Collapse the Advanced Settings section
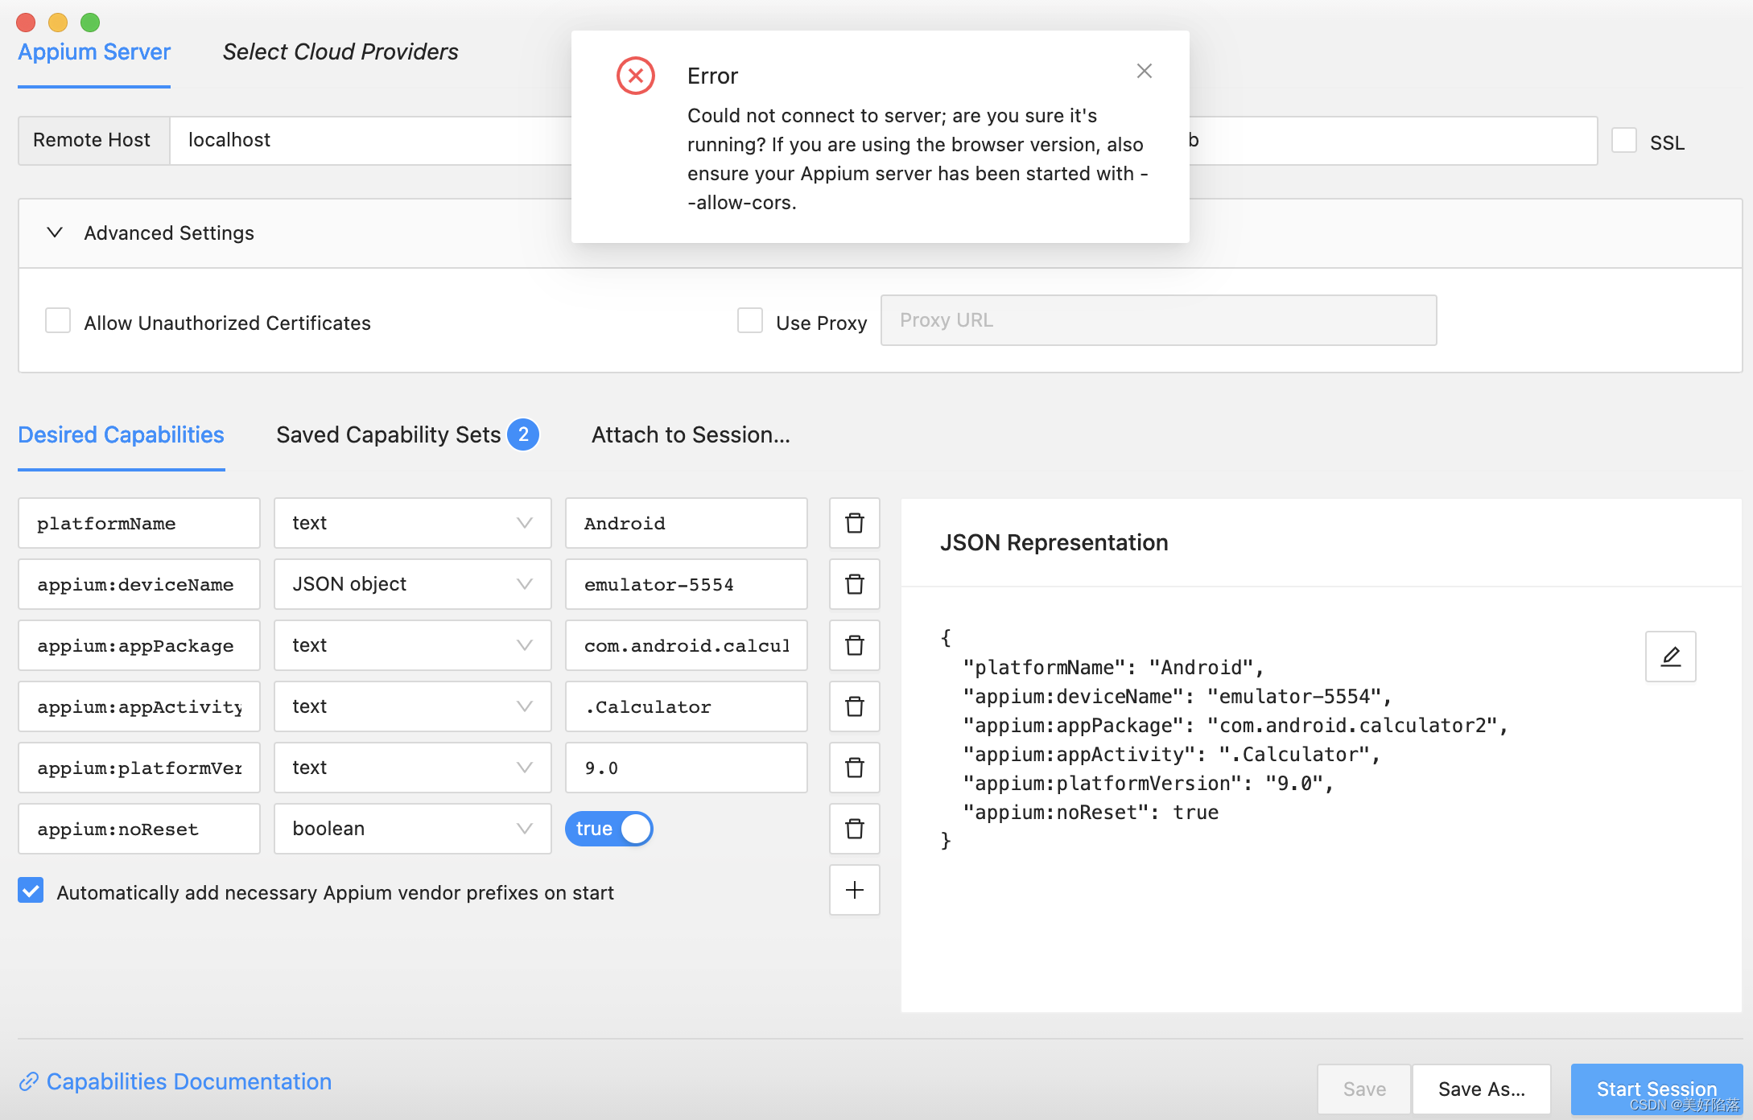1753x1120 pixels. tap(55, 233)
